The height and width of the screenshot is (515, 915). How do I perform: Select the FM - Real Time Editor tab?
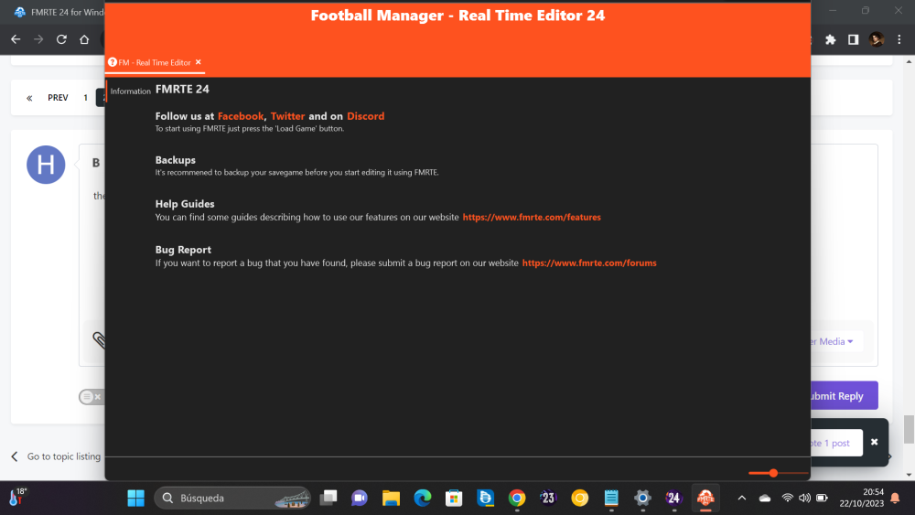click(155, 62)
